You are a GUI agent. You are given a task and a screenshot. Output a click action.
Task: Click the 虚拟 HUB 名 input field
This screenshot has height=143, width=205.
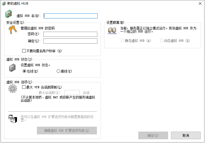[70, 16]
